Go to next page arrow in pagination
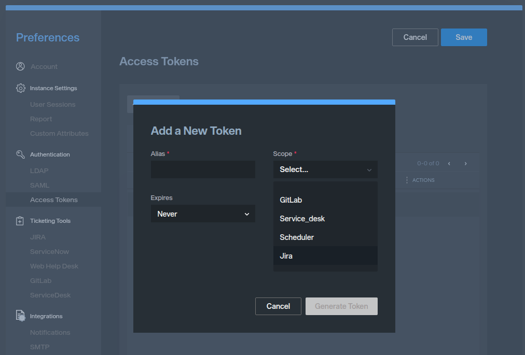 pos(465,163)
